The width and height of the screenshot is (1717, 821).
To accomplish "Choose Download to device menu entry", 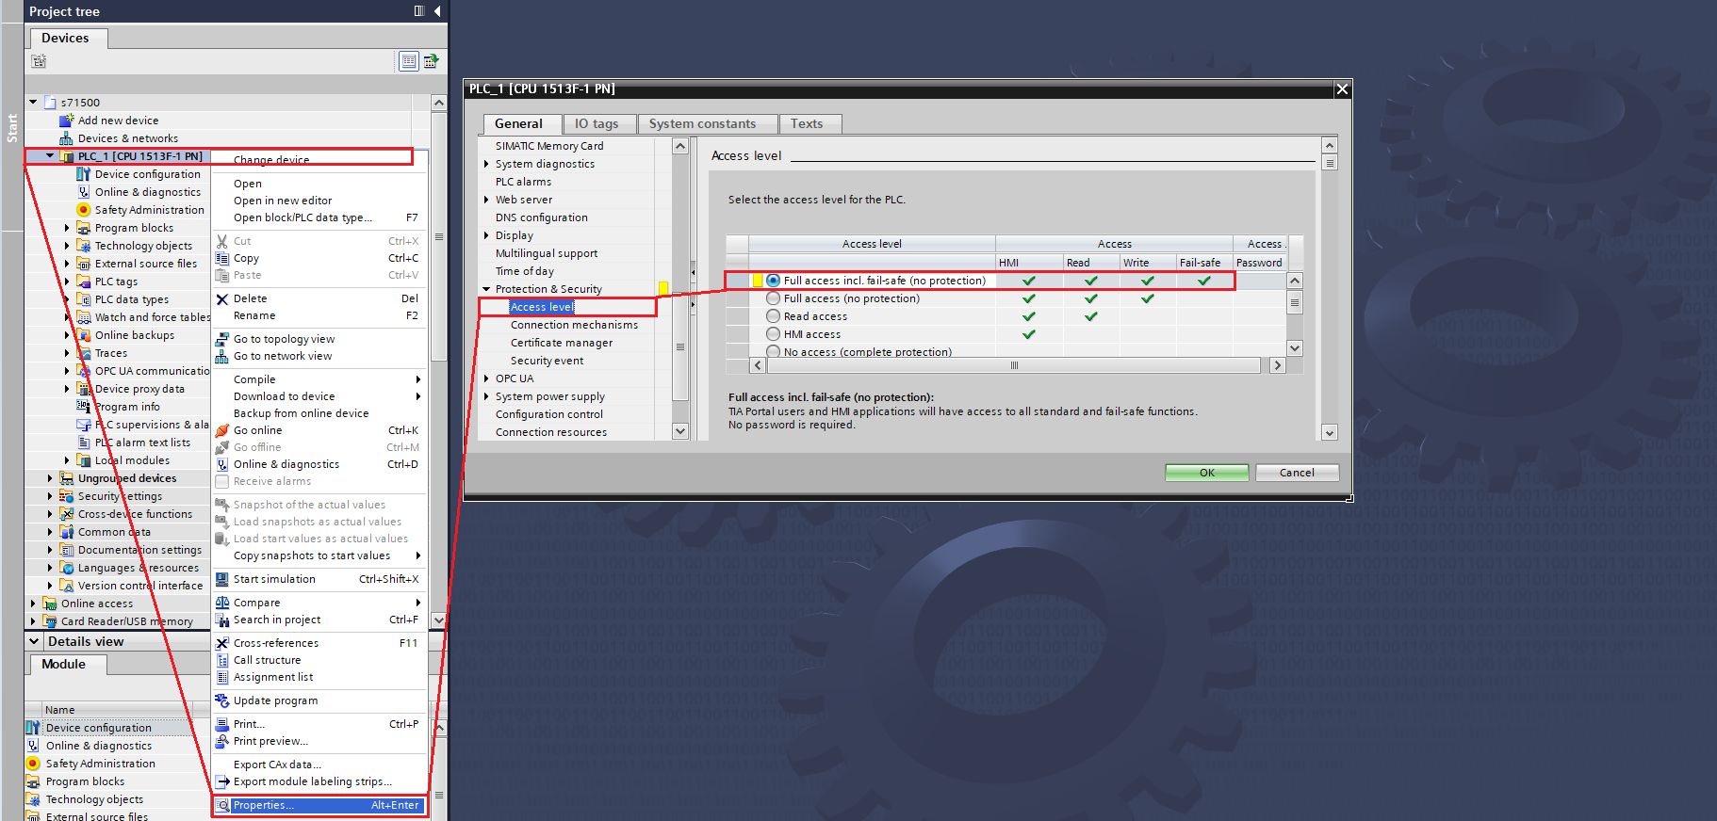I will click(x=320, y=396).
